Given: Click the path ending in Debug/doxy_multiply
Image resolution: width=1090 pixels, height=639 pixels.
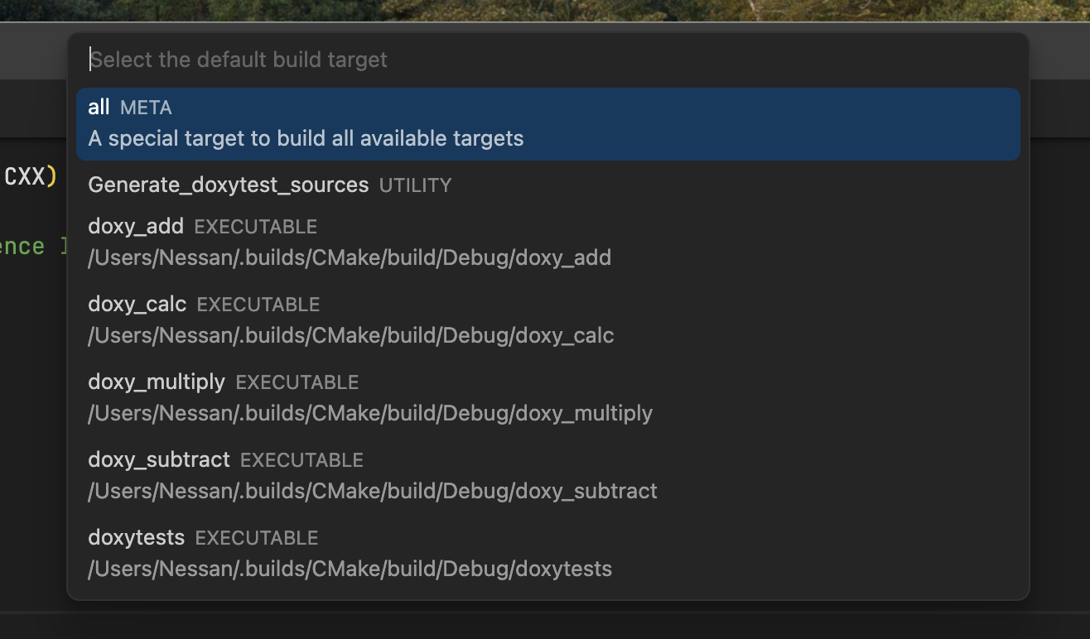Looking at the screenshot, I should [x=370, y=414].
